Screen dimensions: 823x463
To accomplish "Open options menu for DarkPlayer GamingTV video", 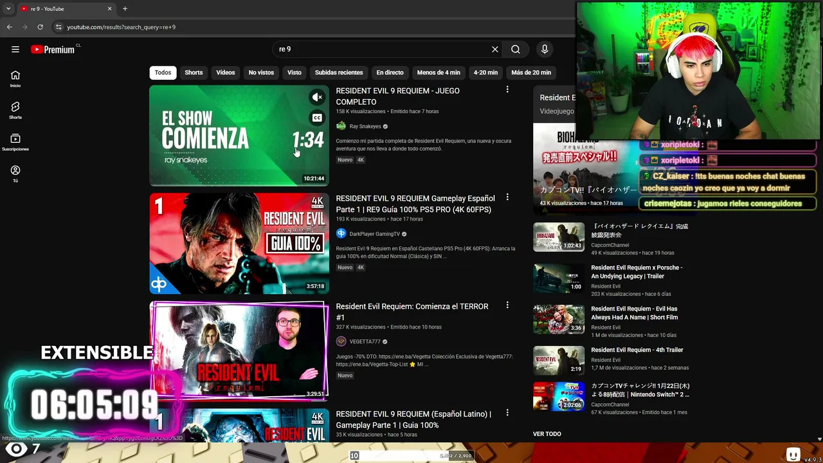I will (x=507, y=197).
